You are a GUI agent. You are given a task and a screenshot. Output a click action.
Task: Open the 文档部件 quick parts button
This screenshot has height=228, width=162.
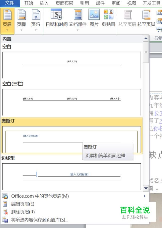[x=78, y=20]
